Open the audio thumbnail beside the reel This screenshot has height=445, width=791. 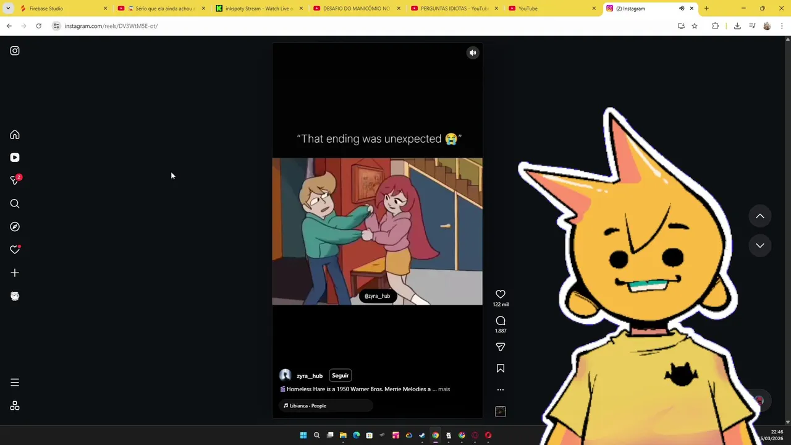[501, 412]
